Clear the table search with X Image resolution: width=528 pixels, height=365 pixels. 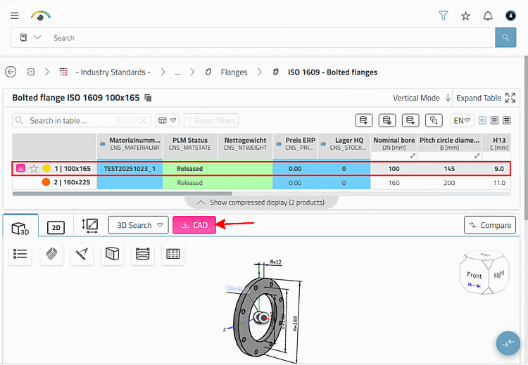[144, 120]
